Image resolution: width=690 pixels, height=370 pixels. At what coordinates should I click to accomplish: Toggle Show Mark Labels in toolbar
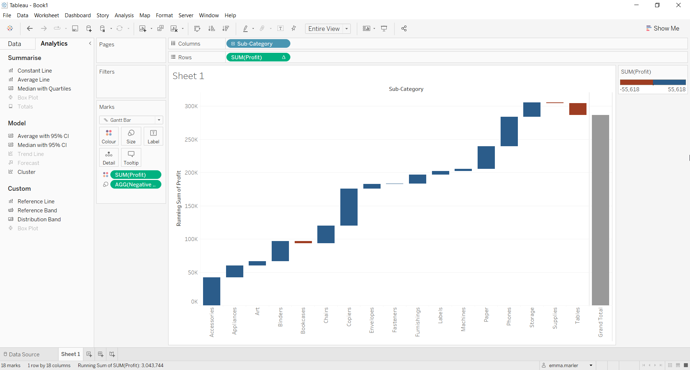pyautogui.click(x=281, y=29)
